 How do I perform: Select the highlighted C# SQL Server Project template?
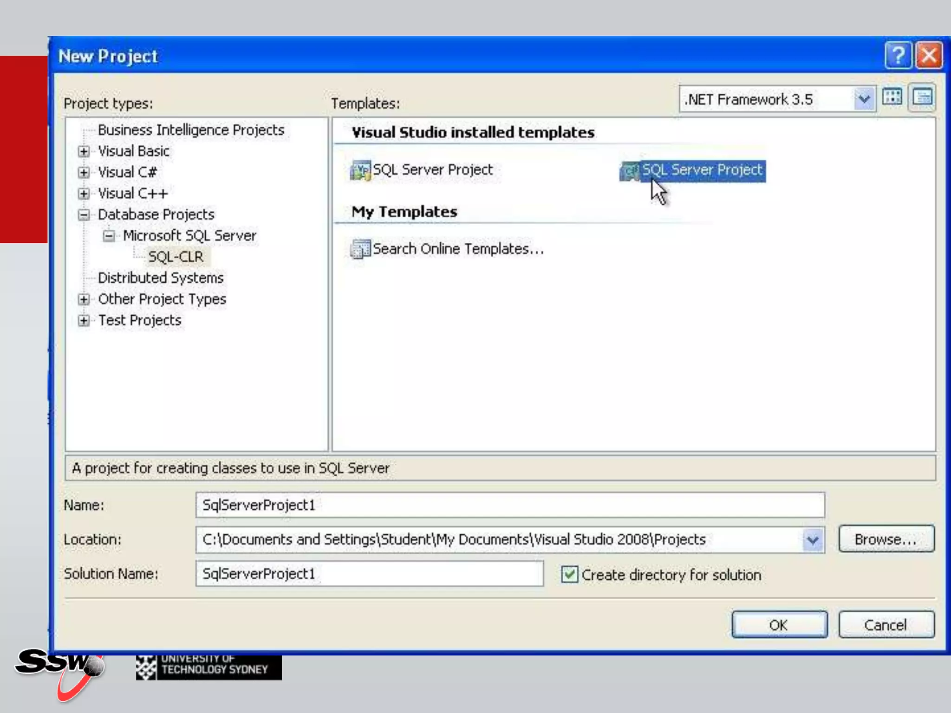point(693,170)
